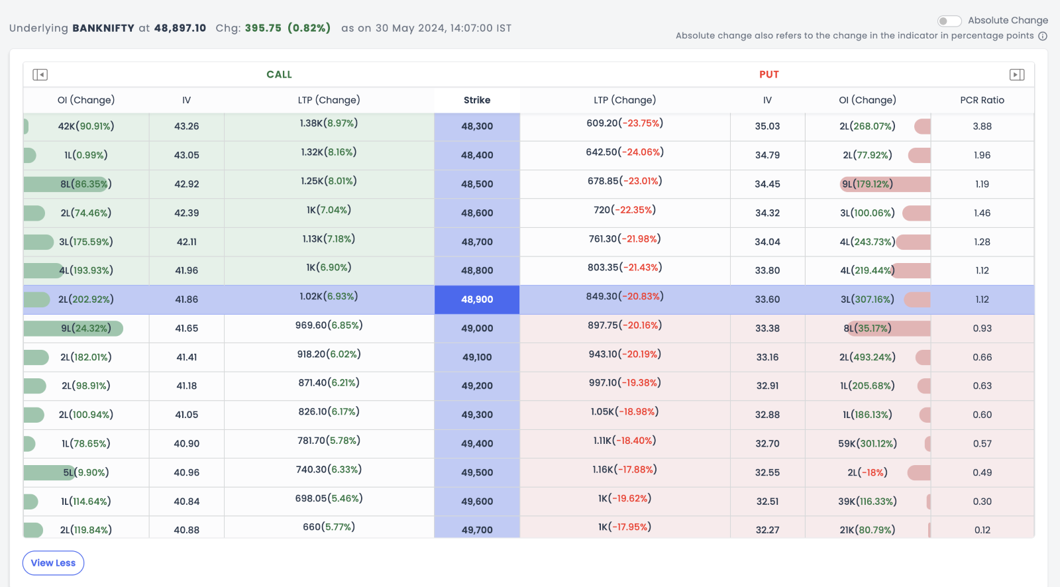This screenshot has width=1060, height=587.
Task: Click the call OI bar at 8L(86.35%)
Action: [66, 184]
